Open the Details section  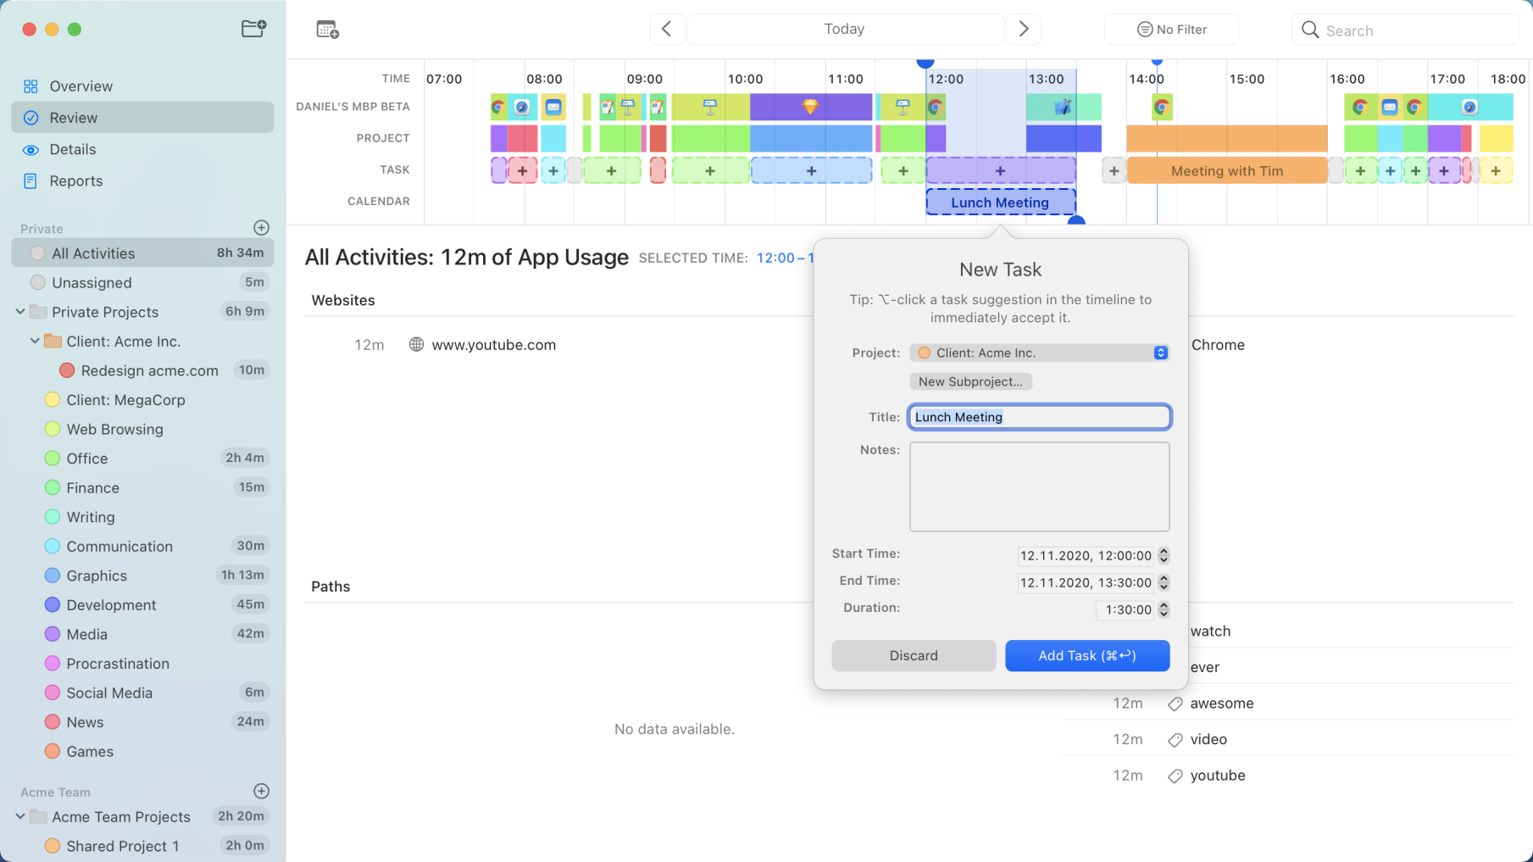[72, 149]
